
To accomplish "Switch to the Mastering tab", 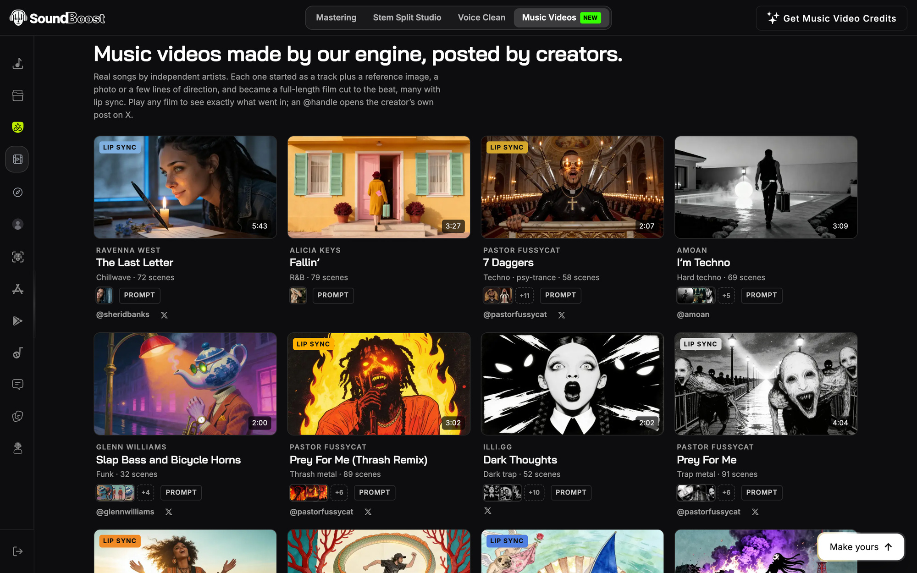I will coord(336,17).
